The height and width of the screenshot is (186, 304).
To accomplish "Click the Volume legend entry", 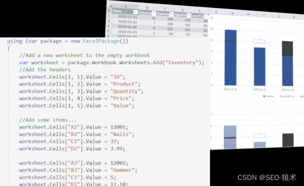I will (x=269, y=96).
